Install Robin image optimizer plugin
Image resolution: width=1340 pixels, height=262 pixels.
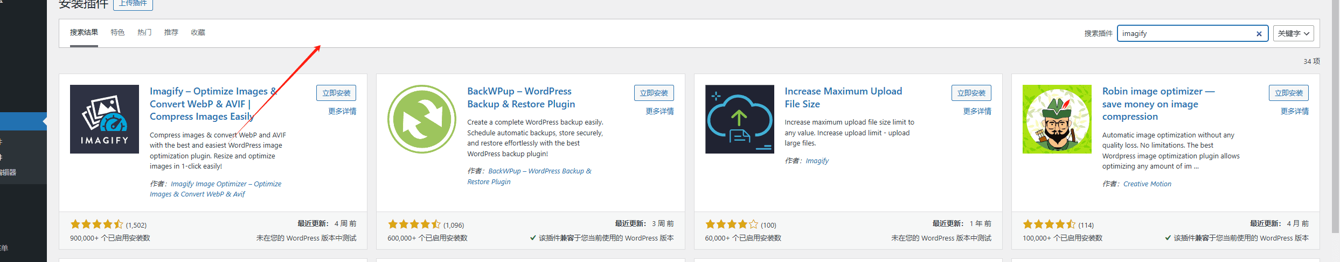pyautogui.click(x=1289, y=93)
